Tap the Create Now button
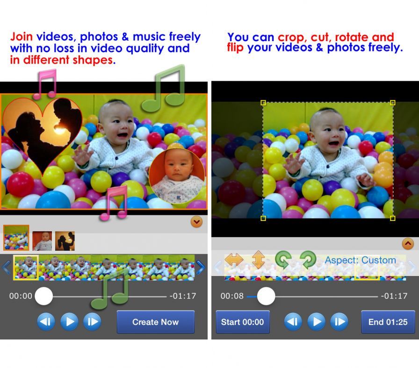 point(156,322)
